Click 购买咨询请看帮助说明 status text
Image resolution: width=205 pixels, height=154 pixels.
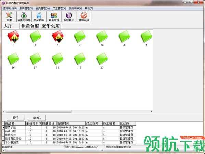pyautogui.click(x=118, y=147)
